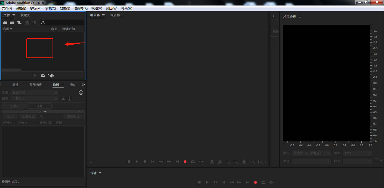Open the 收藏夹(R) menu
Viewport: 384px width, 188px height.
coord(81,9)
